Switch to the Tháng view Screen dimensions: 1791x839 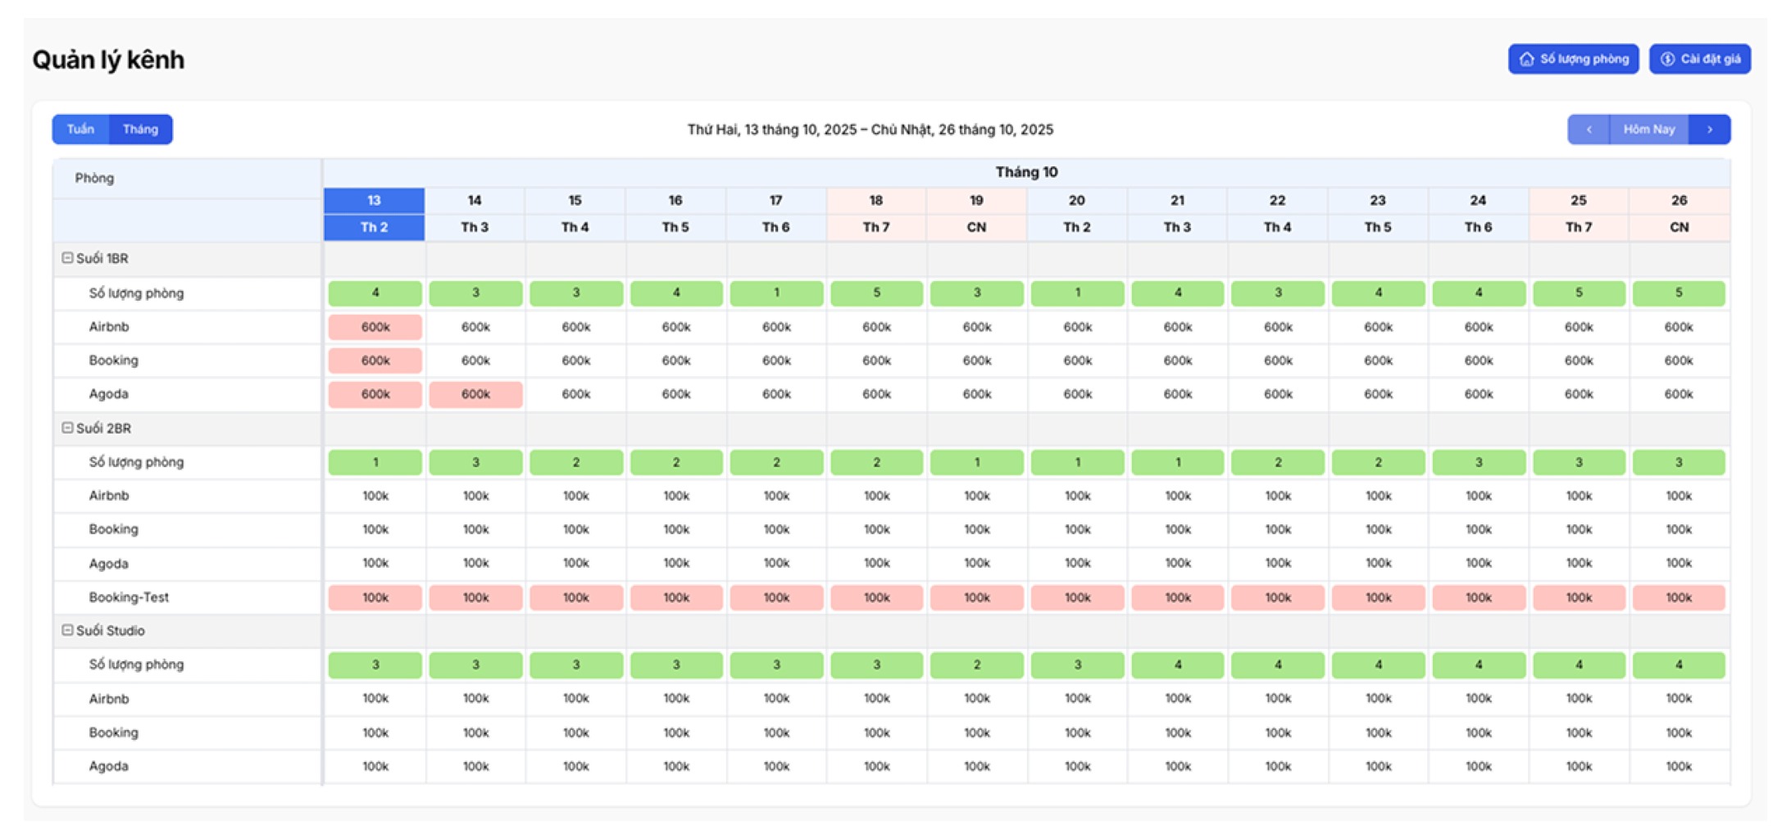click(140, 129)
